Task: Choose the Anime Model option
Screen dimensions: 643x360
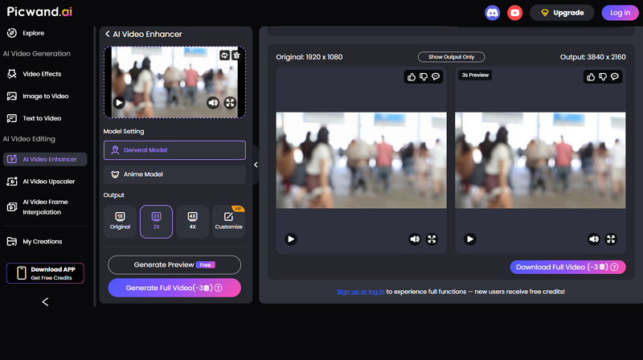Action: (x=174, y=174)
